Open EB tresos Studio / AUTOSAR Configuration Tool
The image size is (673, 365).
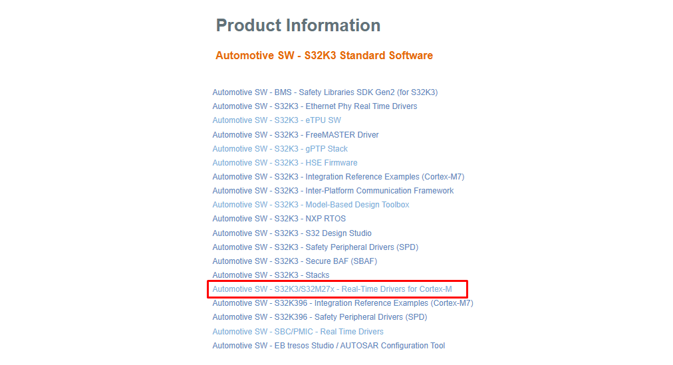click(x=329, y=346)
